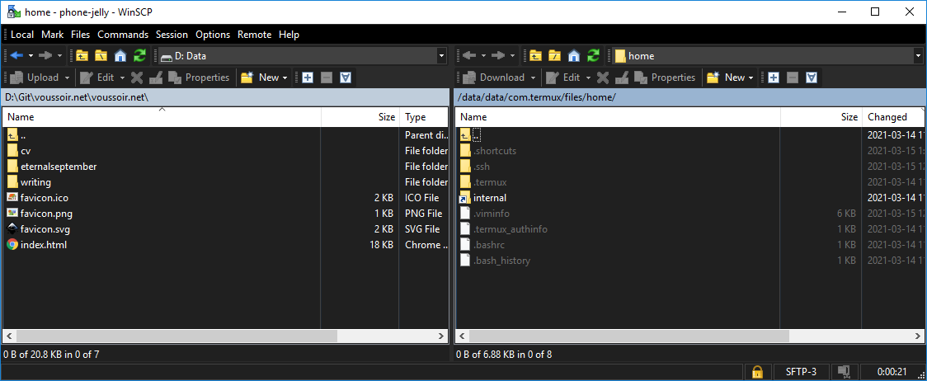
Task: Sort local files by Name column
Action: pos(162,117)
